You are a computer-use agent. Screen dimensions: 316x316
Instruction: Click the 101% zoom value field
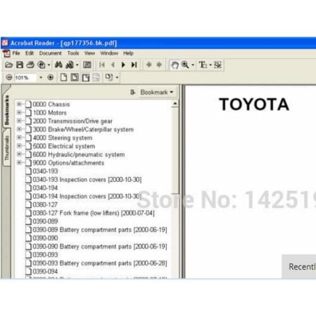tap(25, 78)
